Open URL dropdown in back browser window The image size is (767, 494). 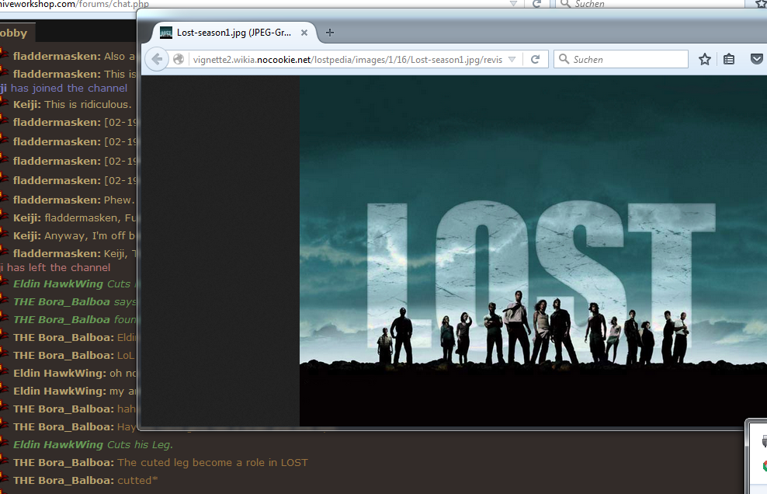[513, 3]
